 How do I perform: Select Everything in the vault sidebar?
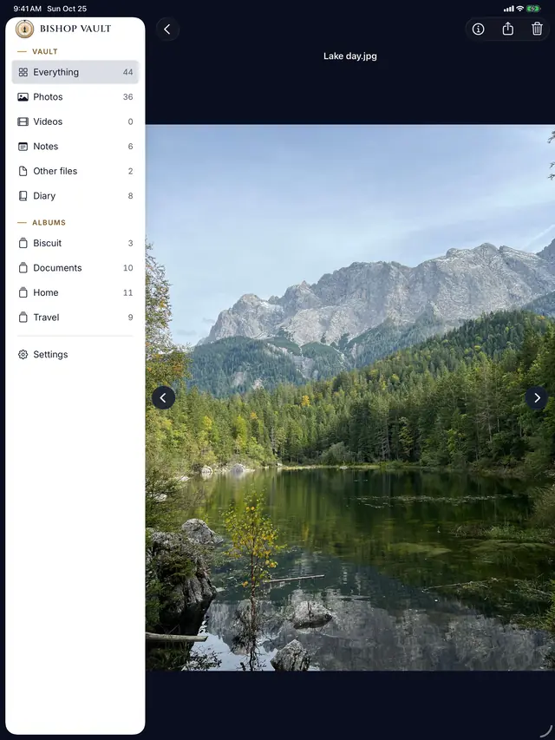coord(75,72)
